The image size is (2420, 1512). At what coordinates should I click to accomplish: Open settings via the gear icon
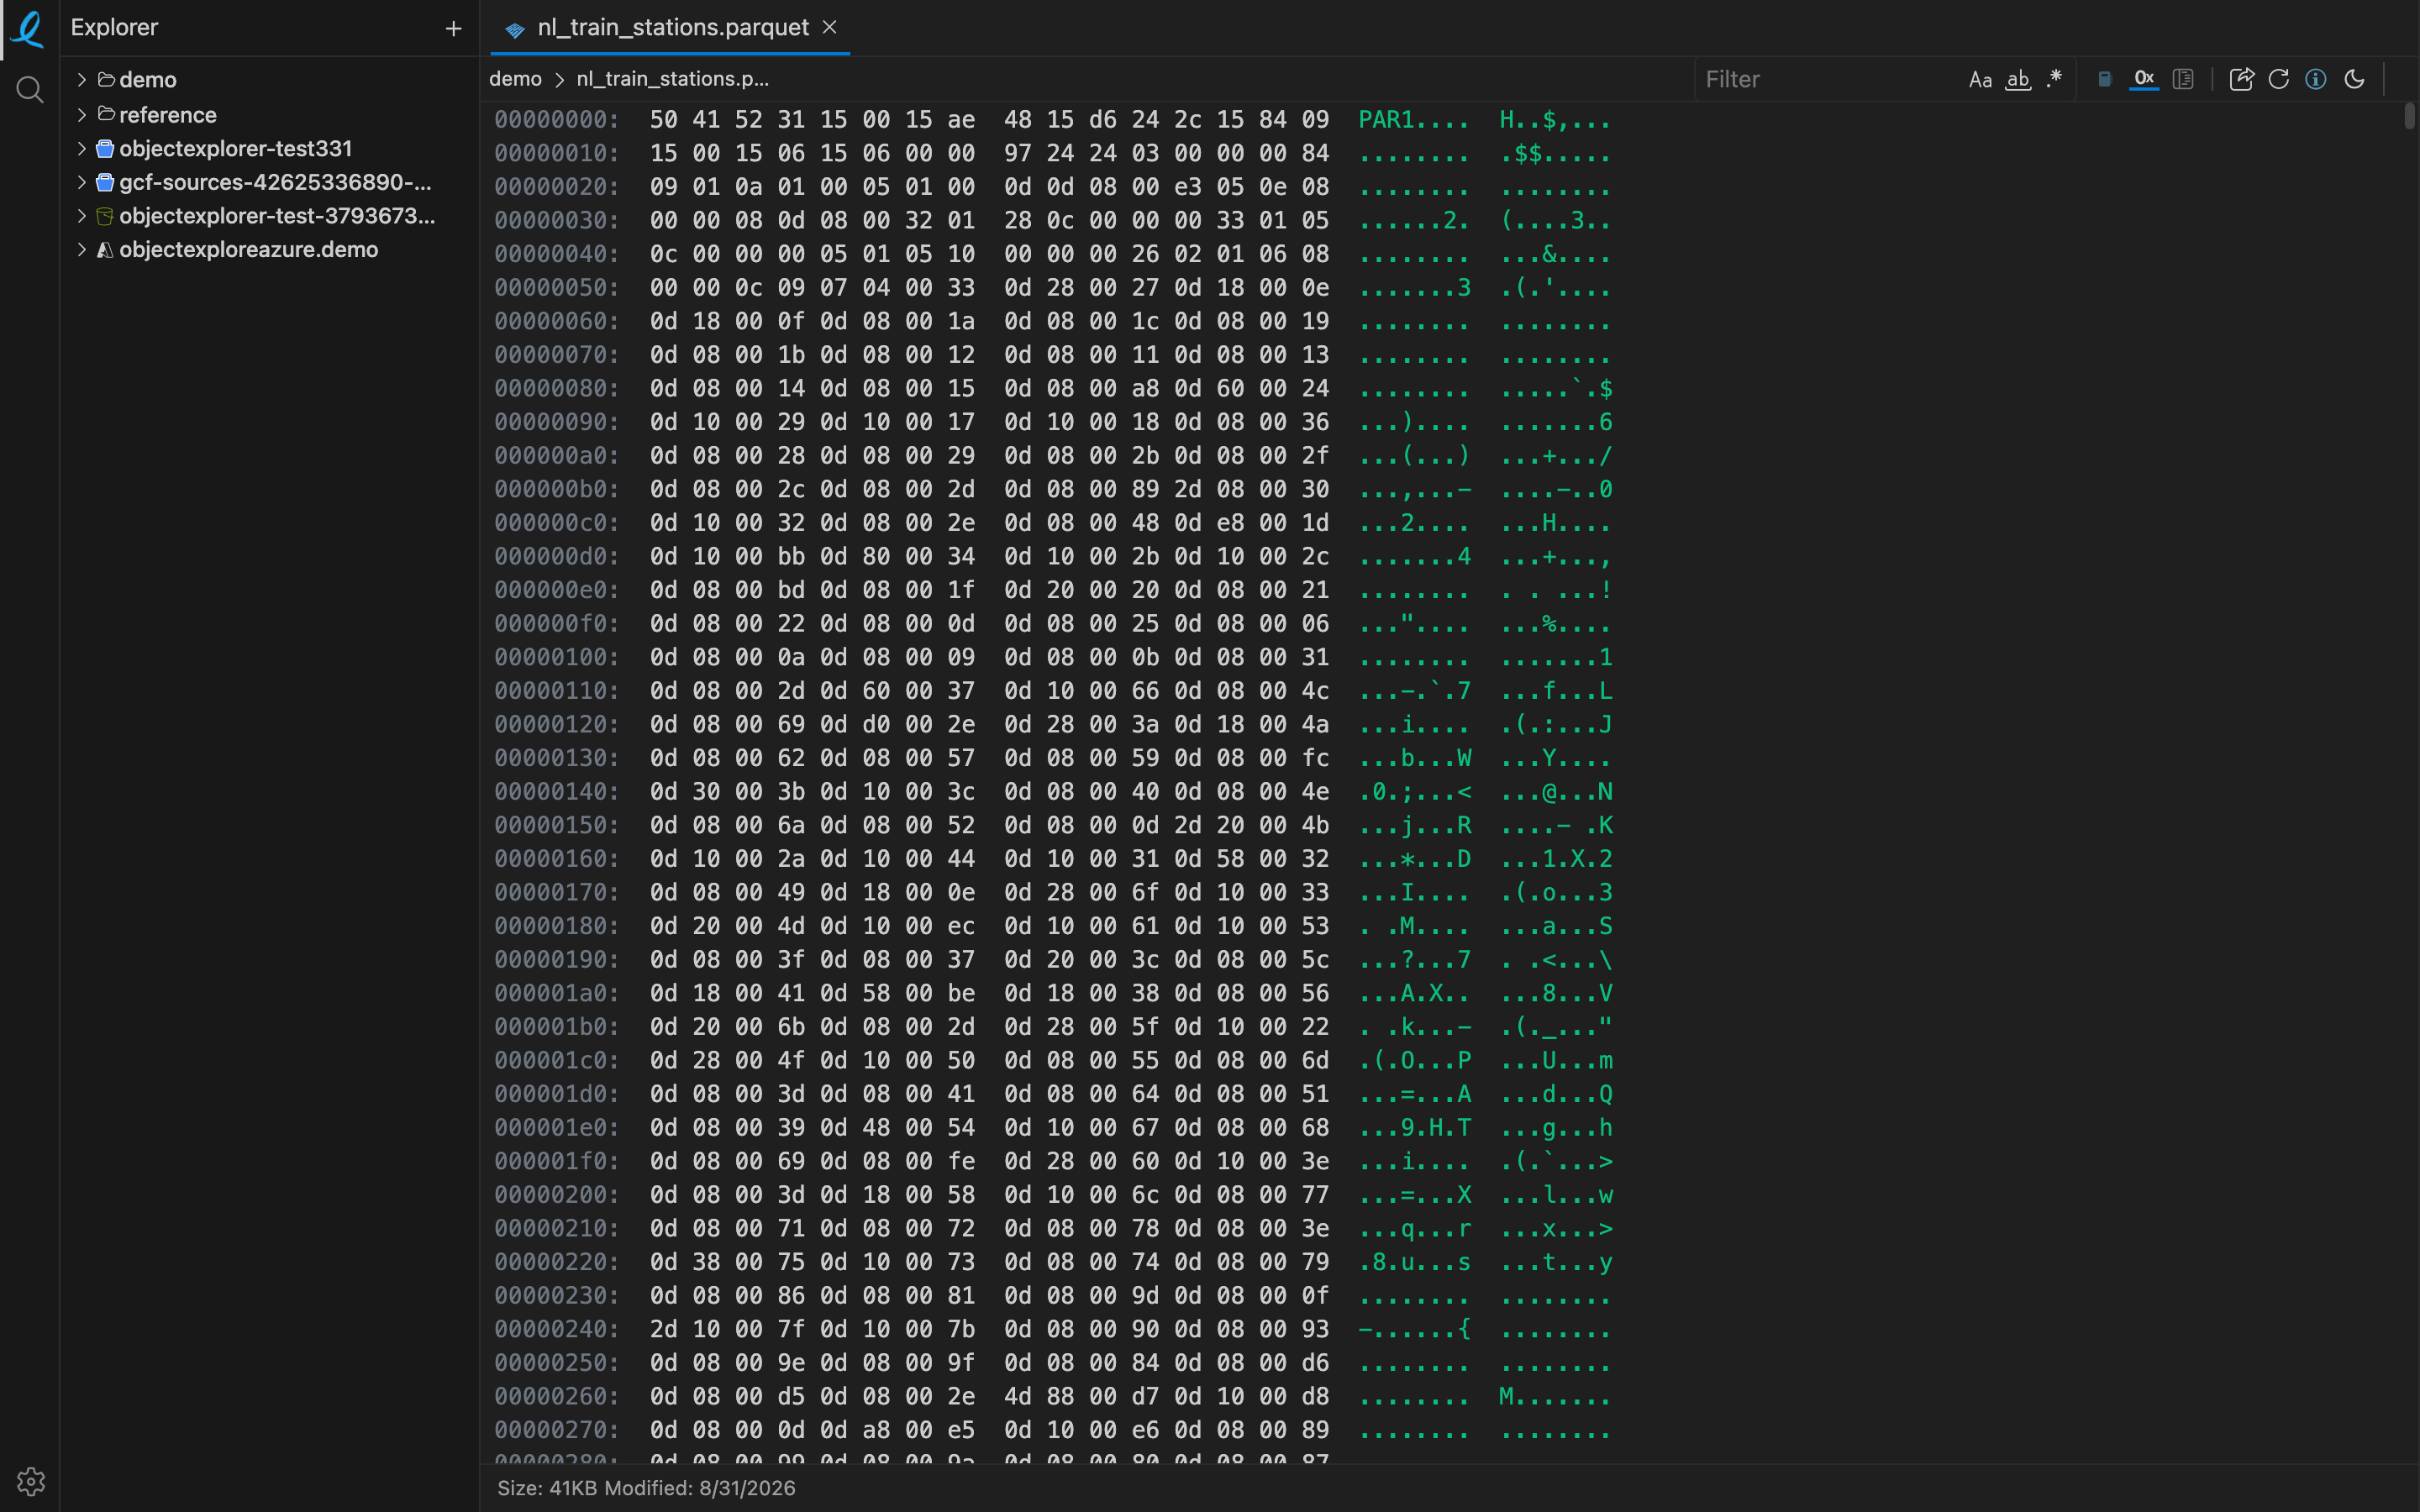(x=31, y=1481)
